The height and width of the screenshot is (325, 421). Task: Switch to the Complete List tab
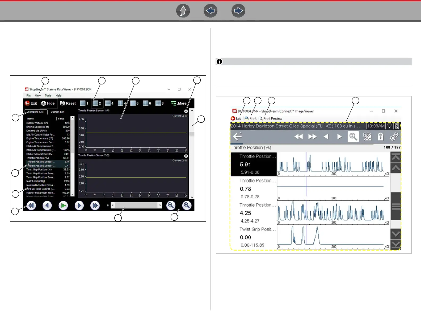[36, 112]
